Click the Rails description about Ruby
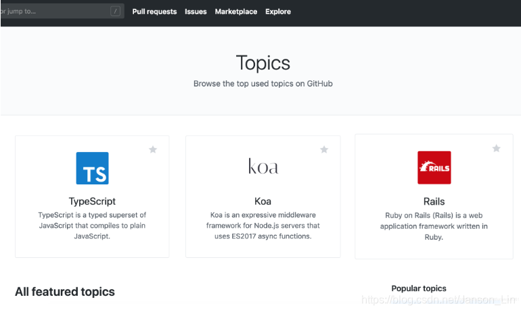Image resolution: width=521 pixels, height=312 pixels. click(x=434, y=226)
